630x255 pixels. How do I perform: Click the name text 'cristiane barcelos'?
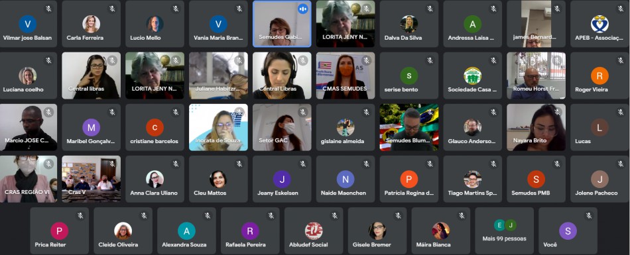tap(154, 141)
